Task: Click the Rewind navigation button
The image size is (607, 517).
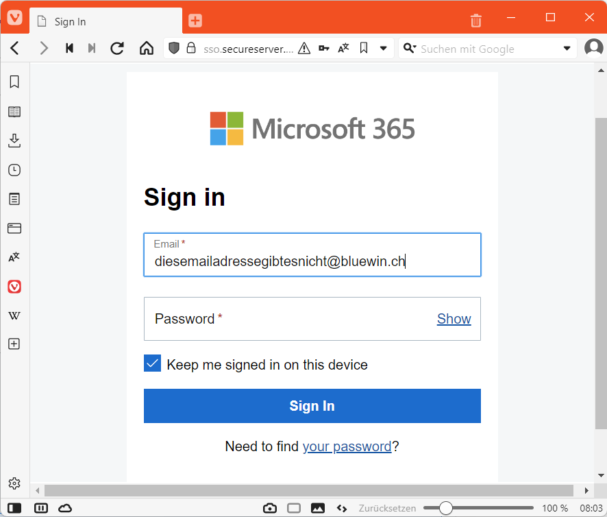Action: click(69, 49)
